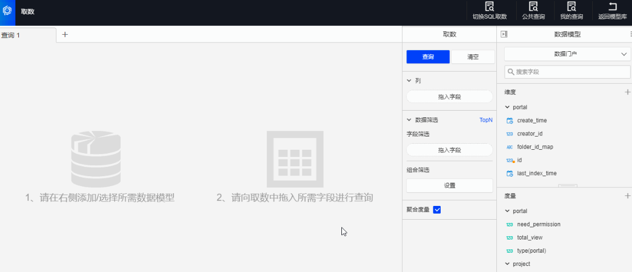Click need_permission measure type icon
This screenshot has height=272, width=632.
coord(510,225)
